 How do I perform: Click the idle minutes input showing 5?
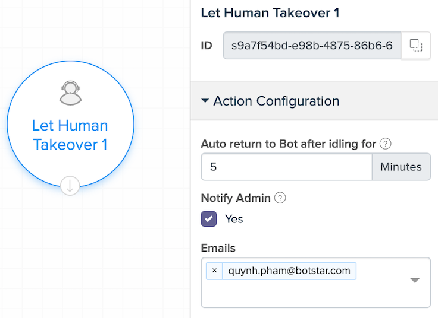click(x=287, y=167)
